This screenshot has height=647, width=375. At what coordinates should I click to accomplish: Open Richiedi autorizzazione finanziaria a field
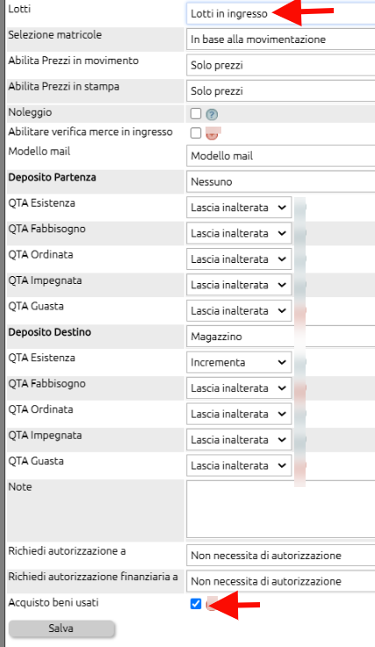(281, 581)
